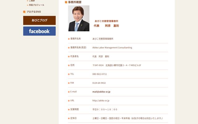Image resolution: width=198 pixels, height=124 pixels.
Task: Click the URL row label
Action: 72,100
